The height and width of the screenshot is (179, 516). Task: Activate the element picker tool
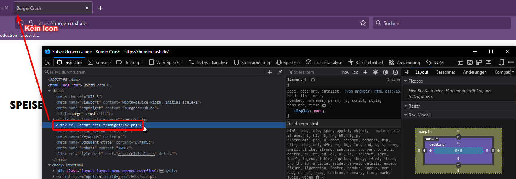[x=48, y=63]
